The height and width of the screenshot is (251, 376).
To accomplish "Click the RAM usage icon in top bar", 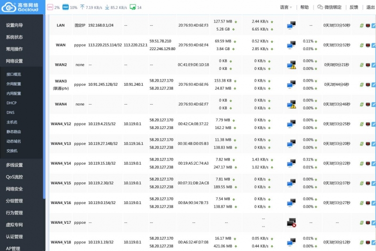I will [x=65, y=8].
